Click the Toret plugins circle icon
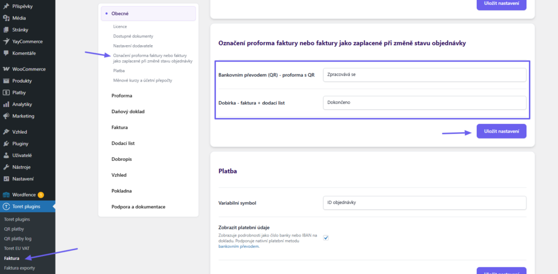The image size is (558, 274). (x=5, y=207)
